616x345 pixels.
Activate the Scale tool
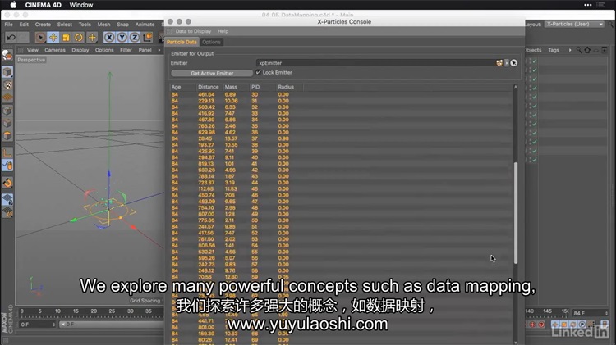tap(66, 38)
